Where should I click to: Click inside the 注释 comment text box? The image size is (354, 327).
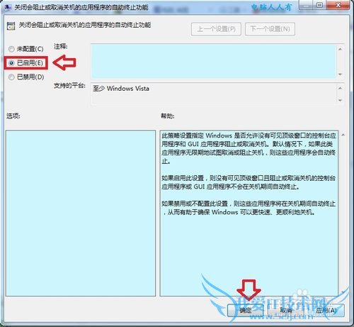(213, 61)
